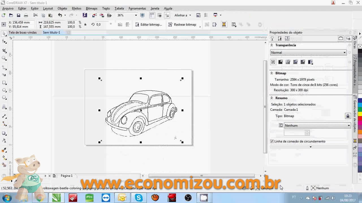The height and width of the screenshot is (203, 362).
Task: Click the Open file icon
Action: pyautogui.click(x=11, y=15)
